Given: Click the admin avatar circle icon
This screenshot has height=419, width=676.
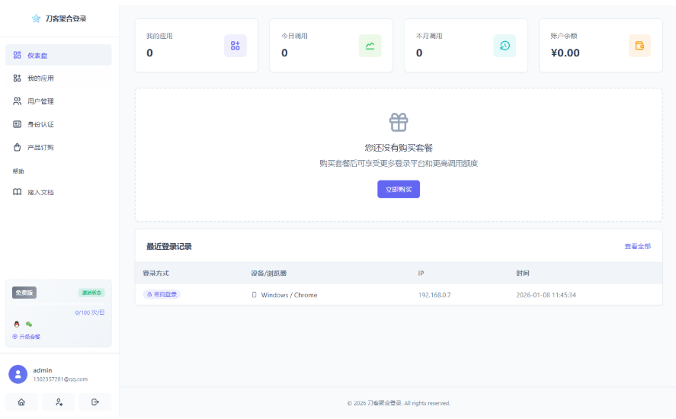Looking at the screenshot, I should (18, 374).
